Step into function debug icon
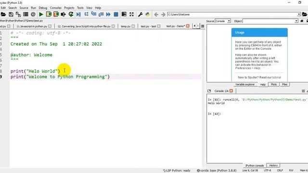This screenshot has width=308, height=173. [94, 14]
